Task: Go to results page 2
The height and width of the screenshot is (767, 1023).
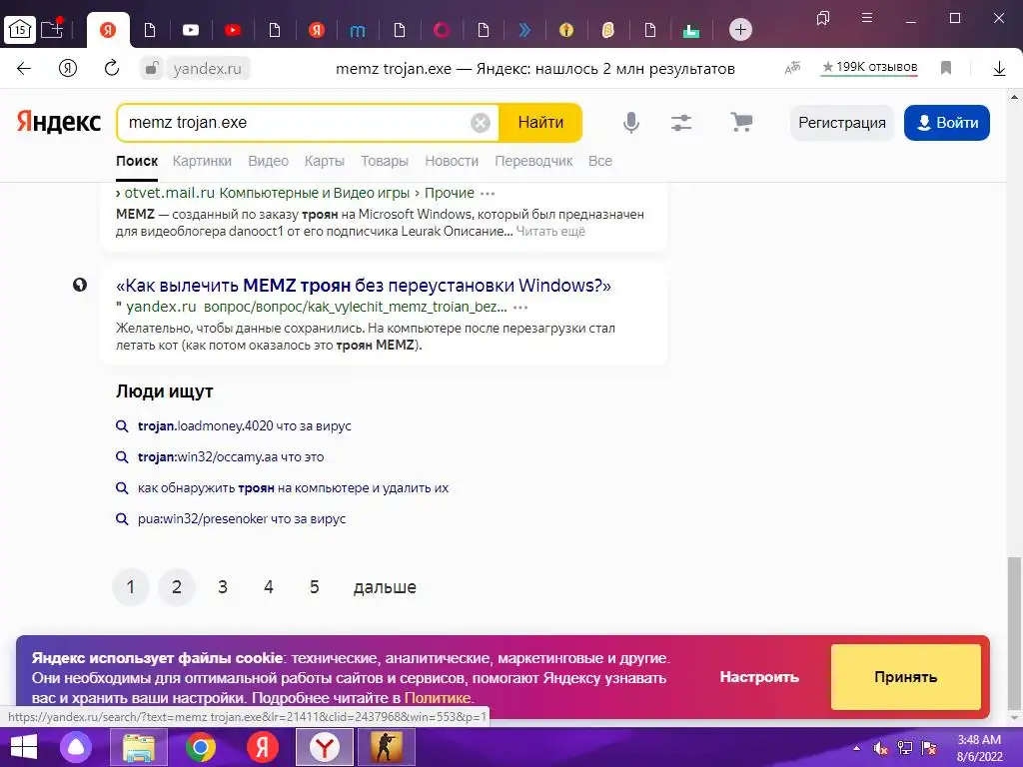Action: tap(177, 587)
